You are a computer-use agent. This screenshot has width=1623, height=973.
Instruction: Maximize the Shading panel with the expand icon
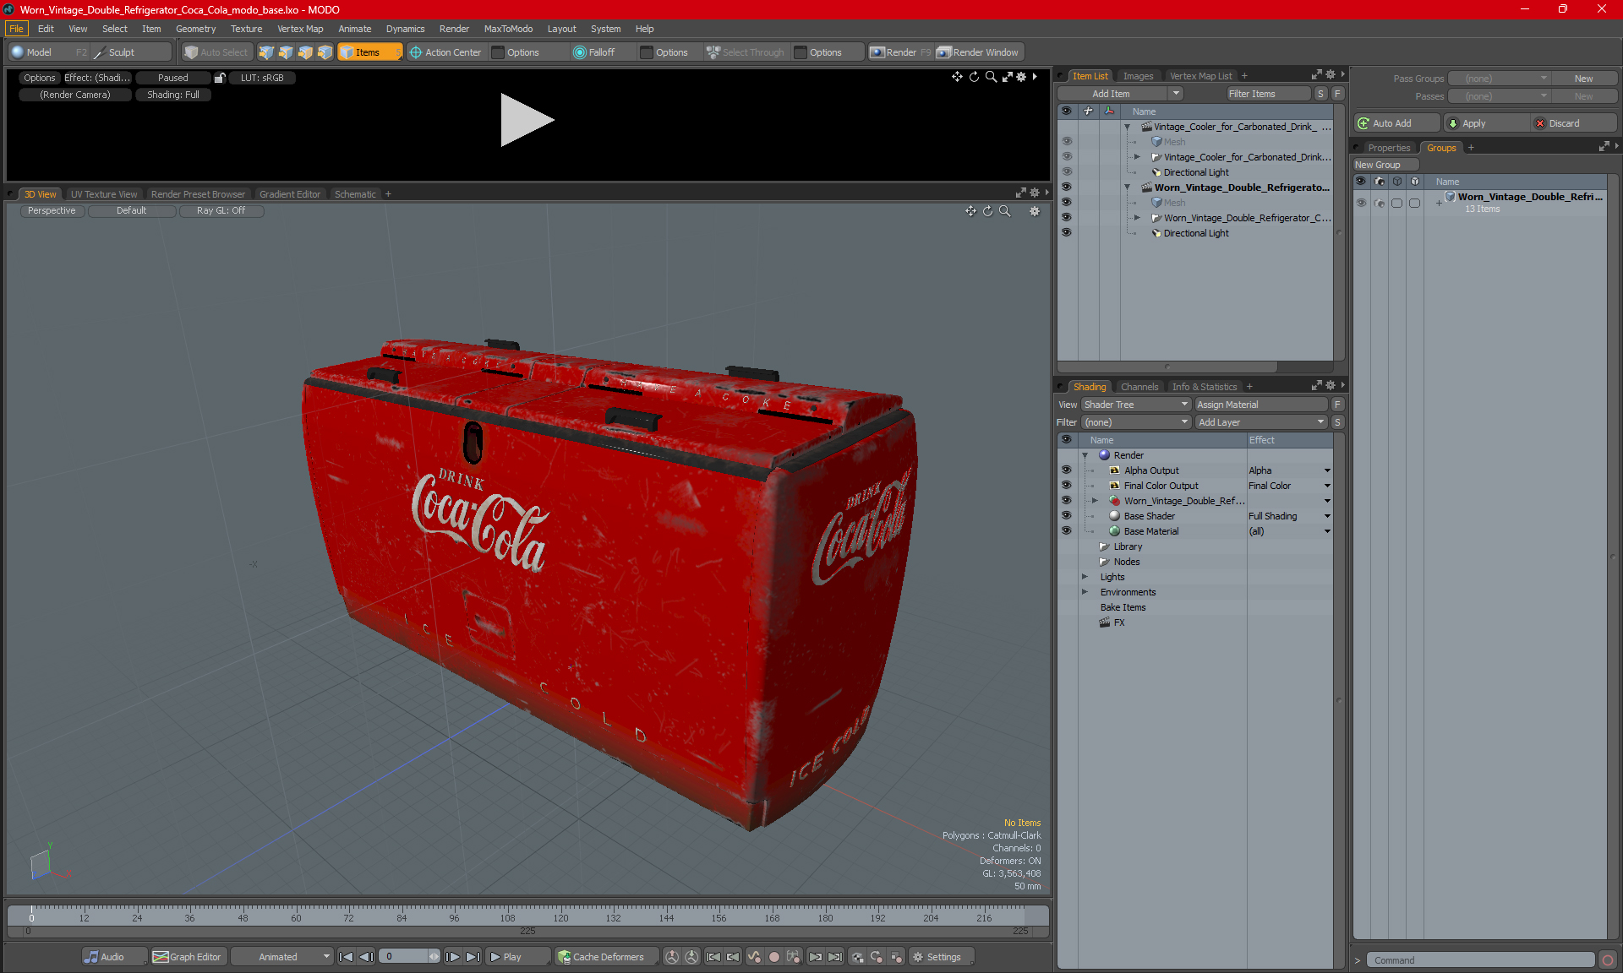[x=1317, y=386]
